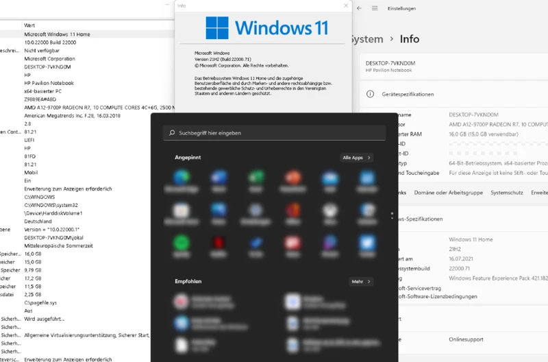The height and width of the screenshot is (362, 548).
Task: Open the Einstellungen navigation hamburger menu
Action: tap(375, 8)
